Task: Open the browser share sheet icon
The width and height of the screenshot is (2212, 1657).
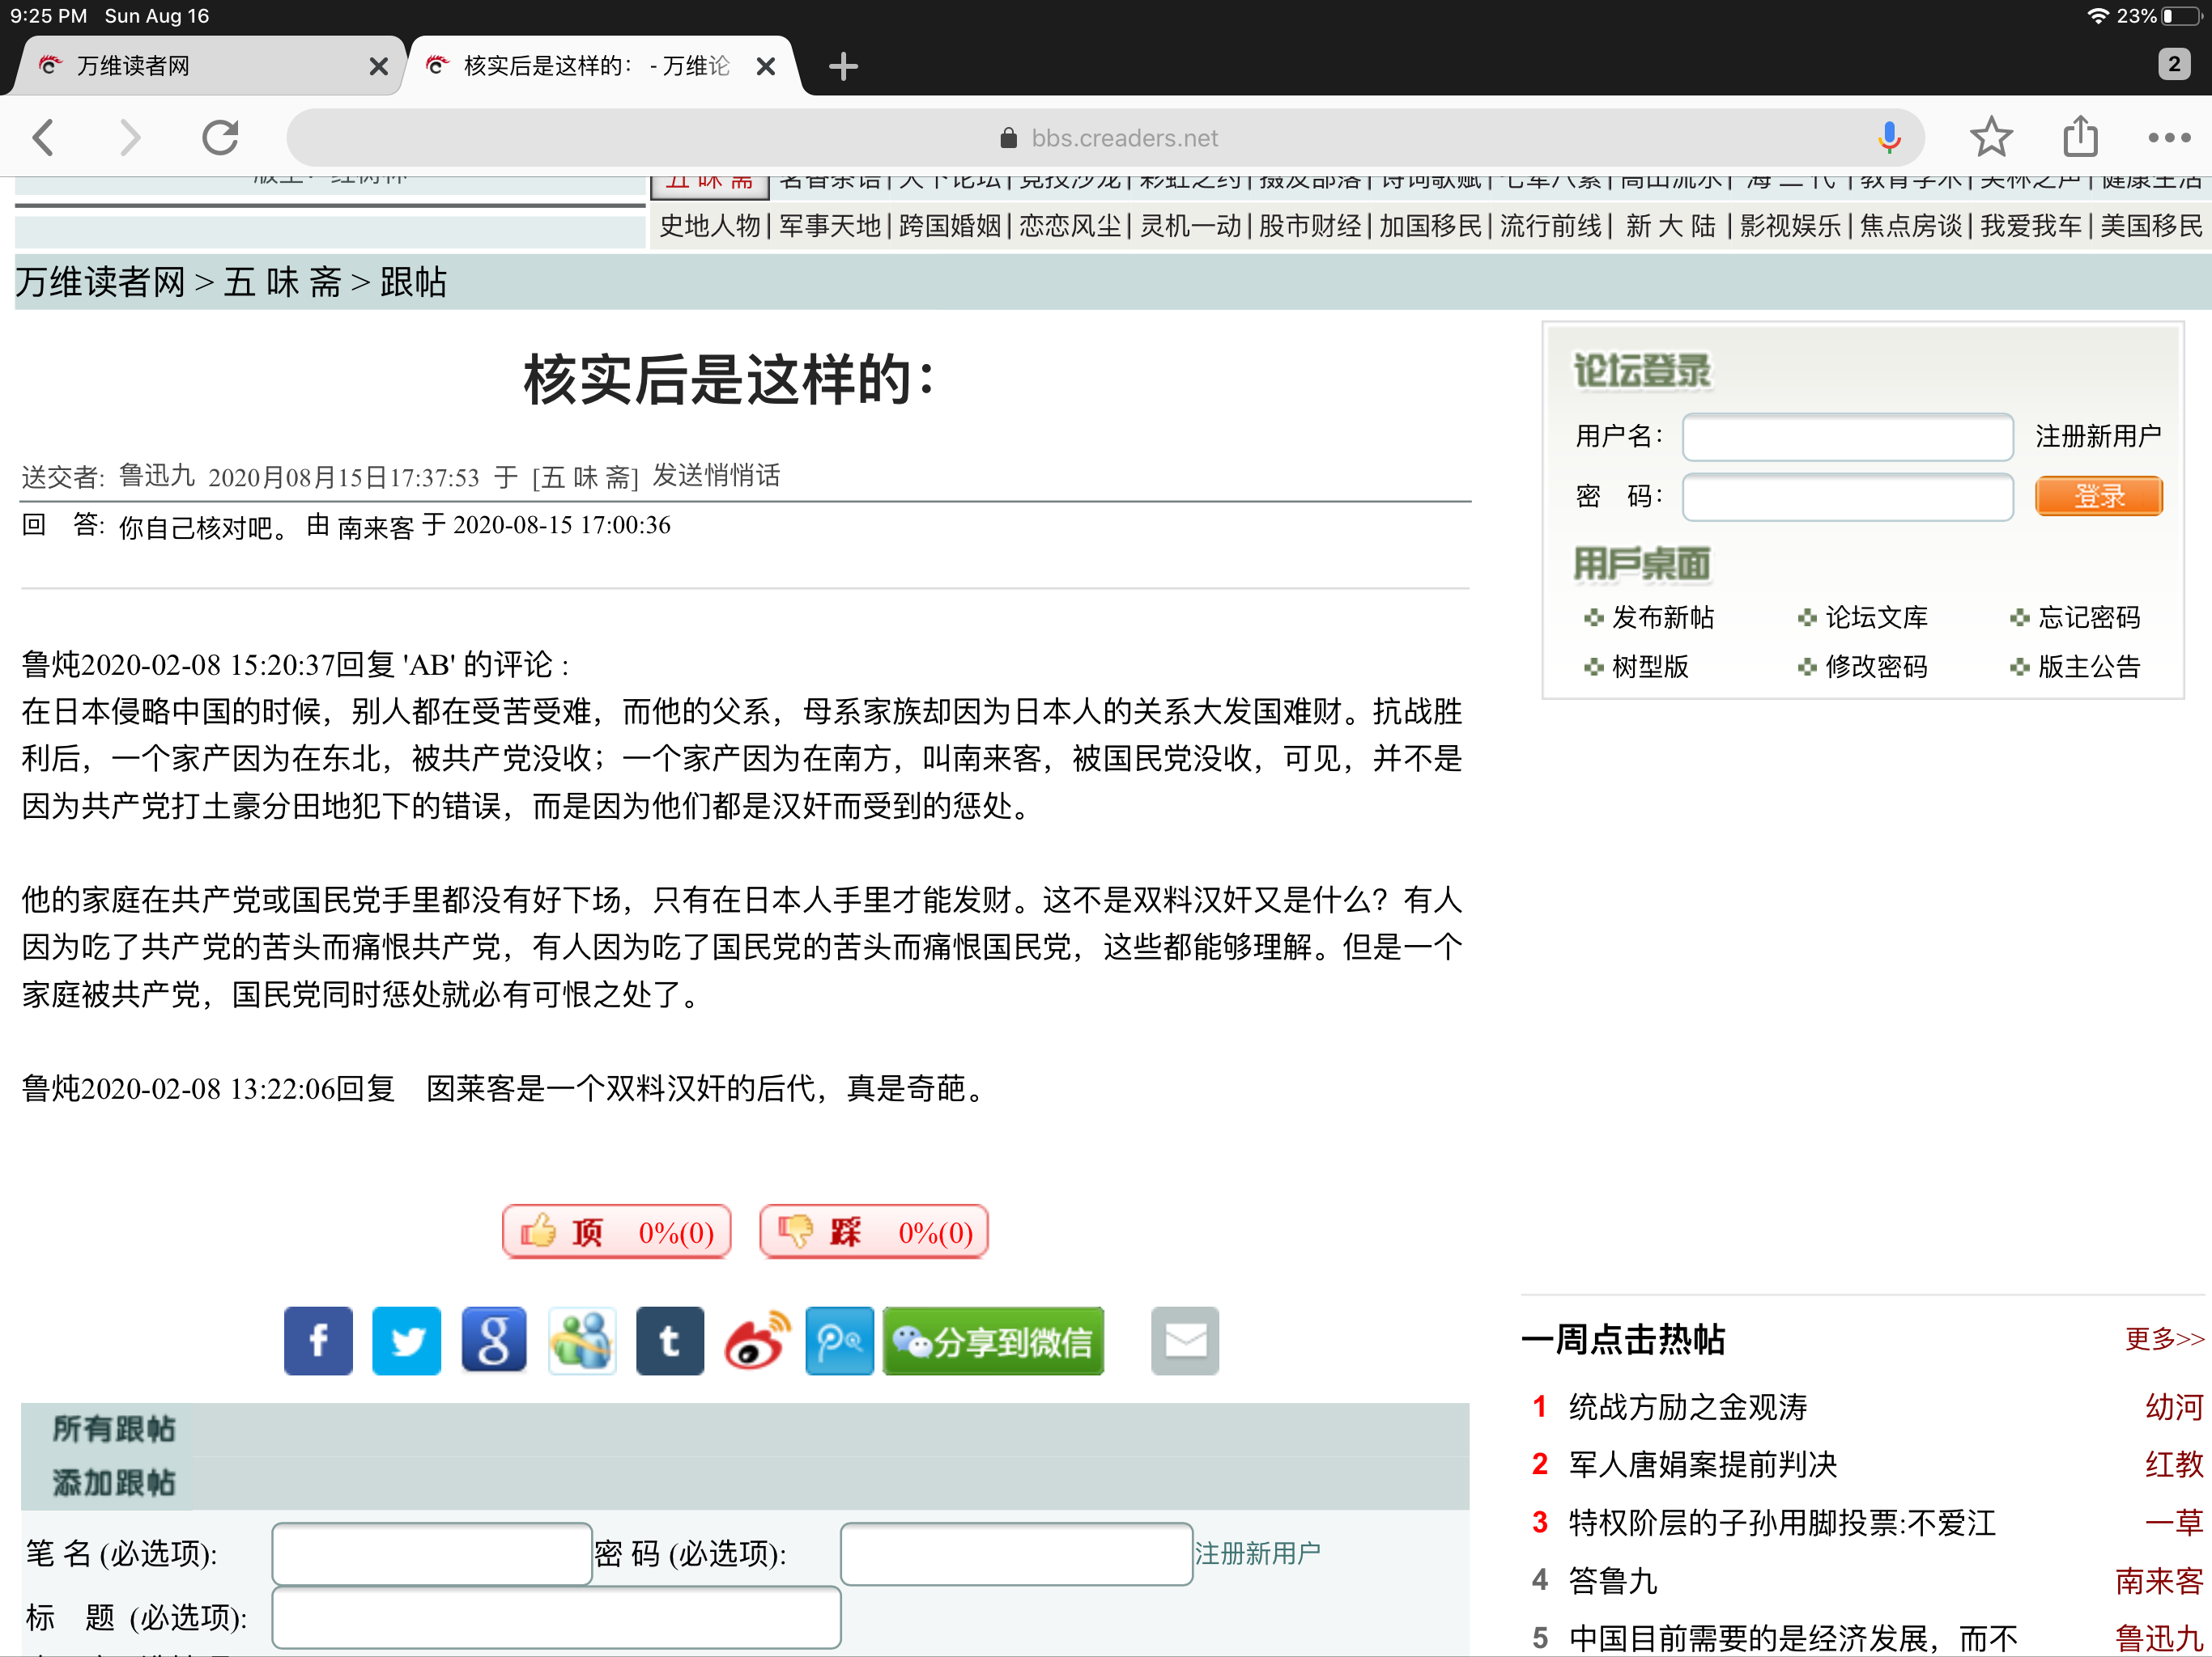Action: pyautogui.click(x=2080, y=138)
